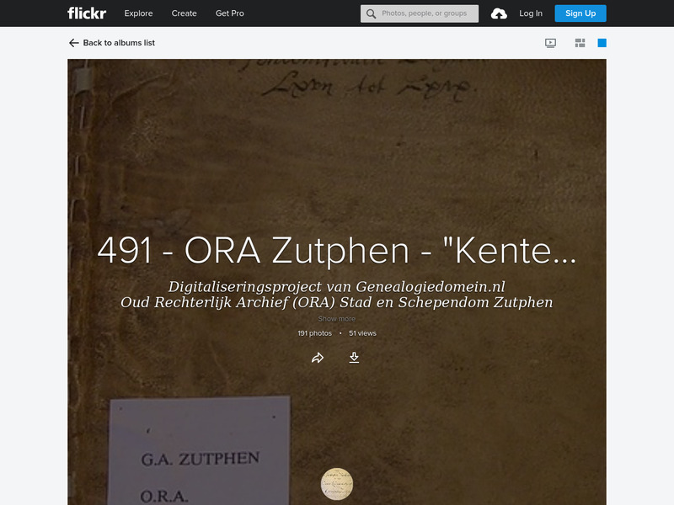Open the Explore menu
Image resolution: width=674 pixels, height=505 pixels.
(138, 13)
